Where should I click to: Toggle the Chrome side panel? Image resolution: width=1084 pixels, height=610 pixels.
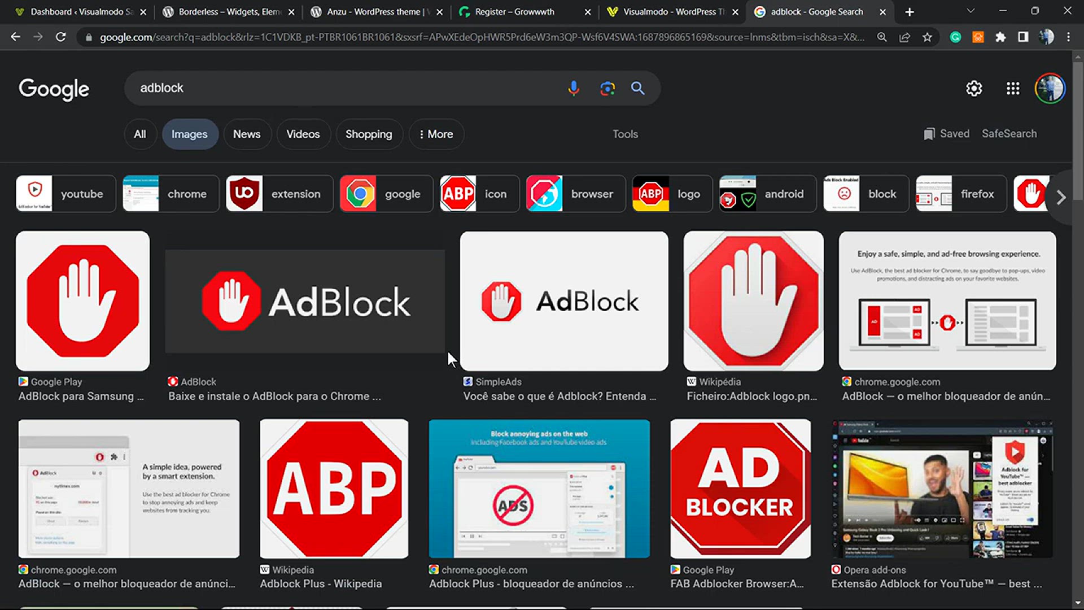(x=1023, y=37)
